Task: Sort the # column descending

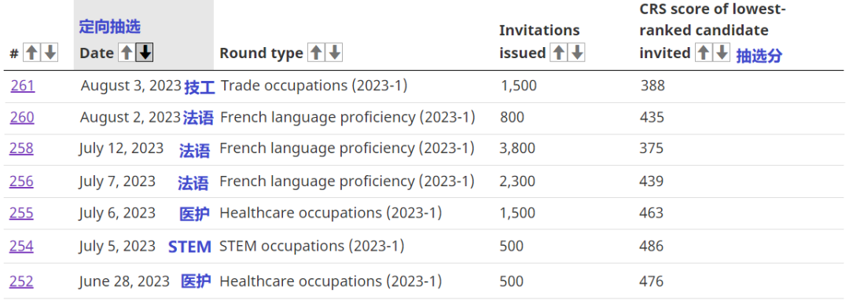Action: [x=50, y=53]
